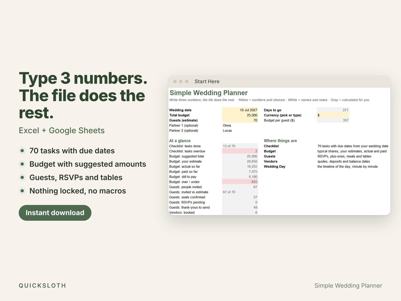Screen dimensions: 401x301
Task: Click Partner 2 name Lucas
Action: (x=227, y=131)
